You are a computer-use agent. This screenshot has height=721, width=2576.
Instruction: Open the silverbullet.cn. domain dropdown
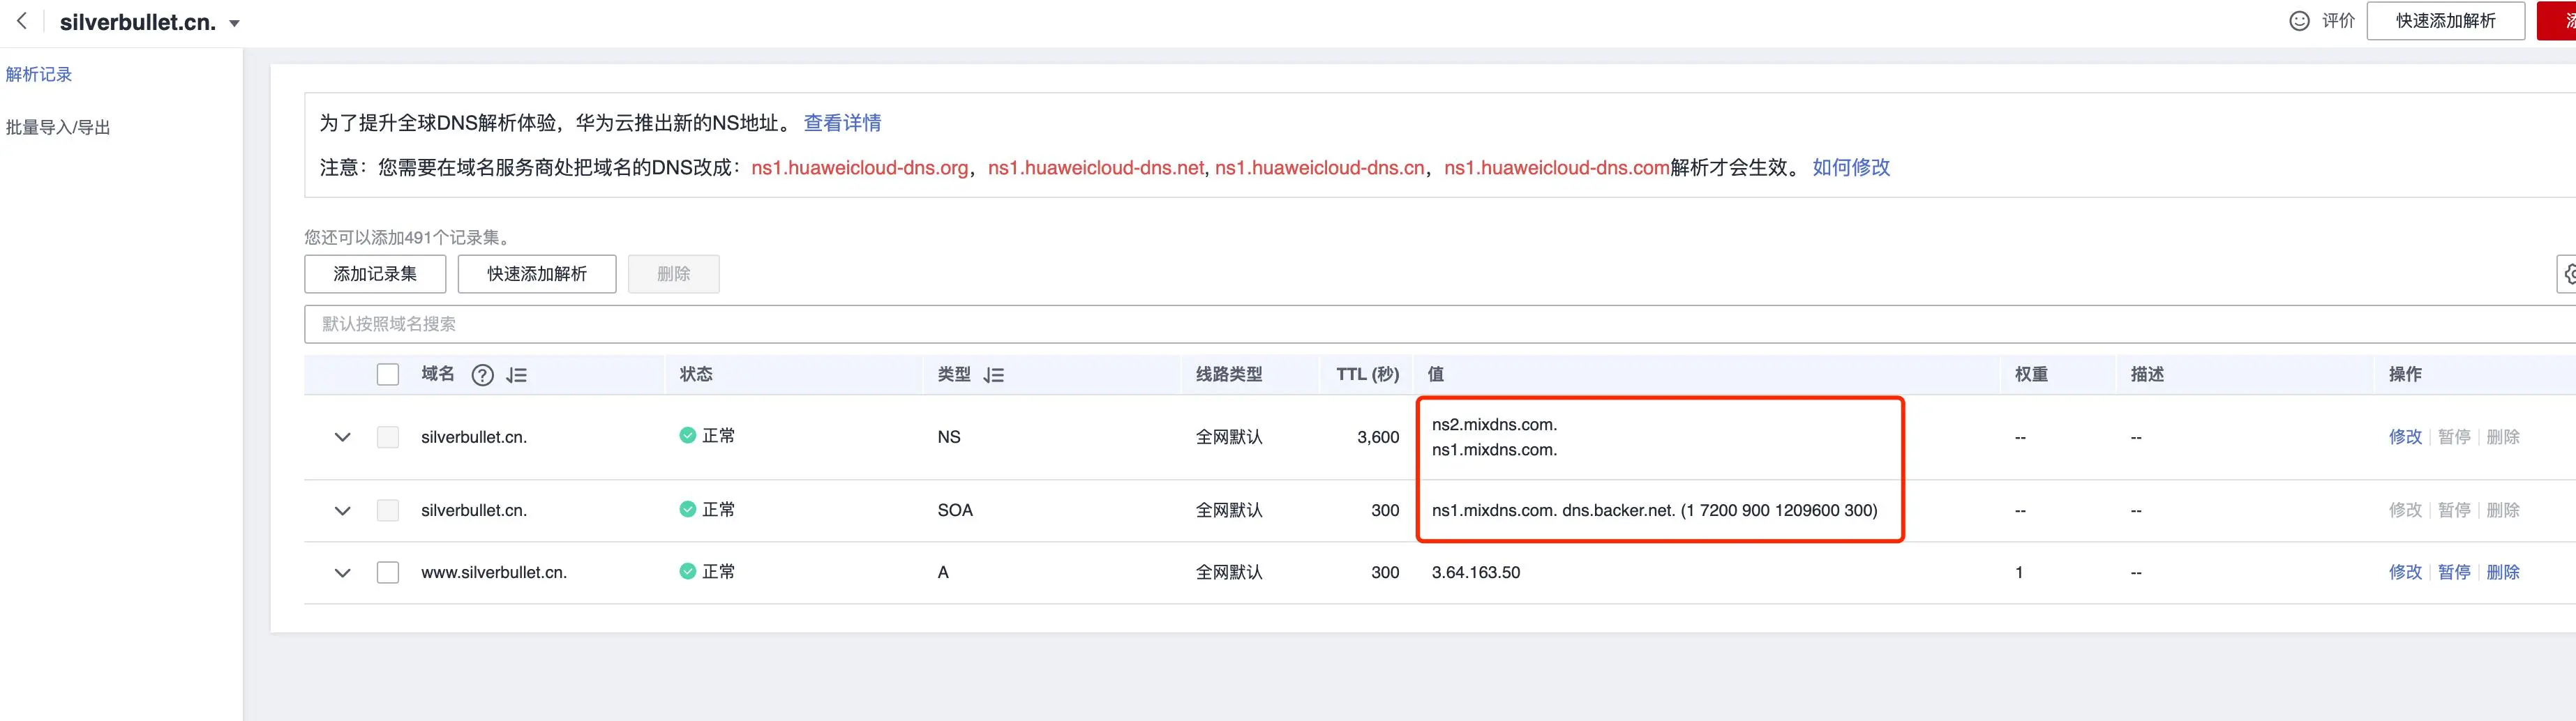(x=234, y=23)
